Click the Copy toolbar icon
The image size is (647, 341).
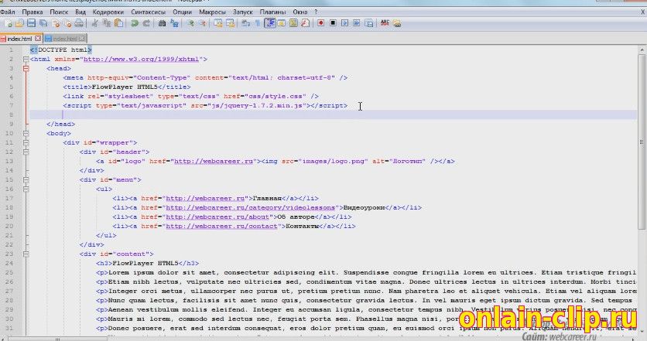(x=107, y=23)
